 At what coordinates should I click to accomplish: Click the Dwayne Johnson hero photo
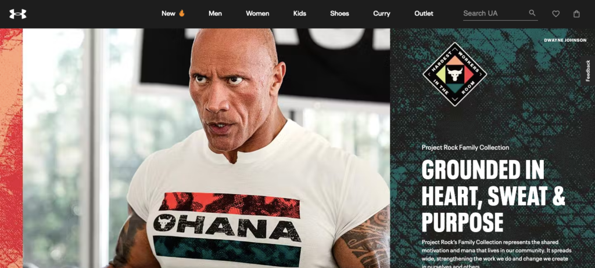pos(206,149)
